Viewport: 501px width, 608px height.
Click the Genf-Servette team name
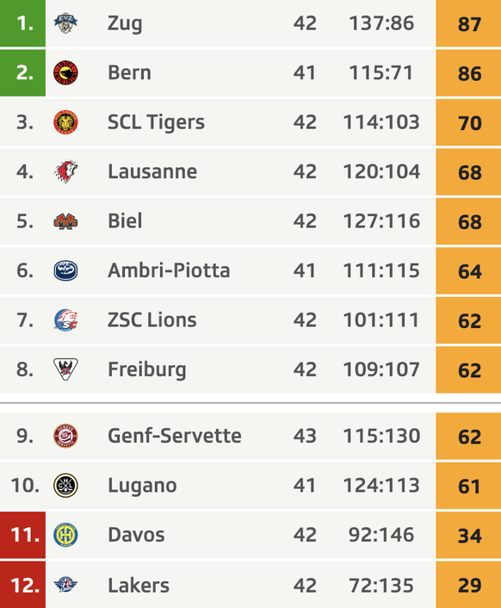coord(175,436)
